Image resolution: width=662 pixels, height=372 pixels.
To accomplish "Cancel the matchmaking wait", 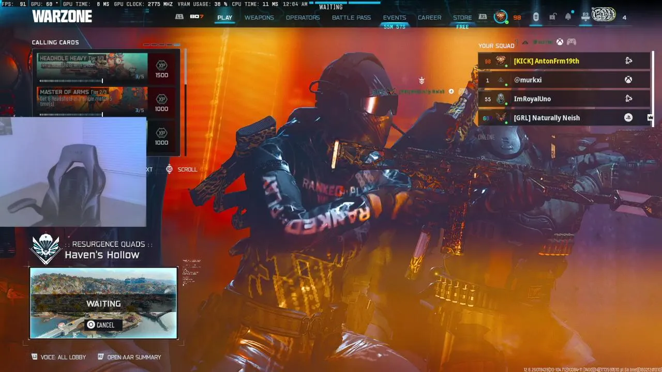I will pyautogui.click(x=103, y=325).
